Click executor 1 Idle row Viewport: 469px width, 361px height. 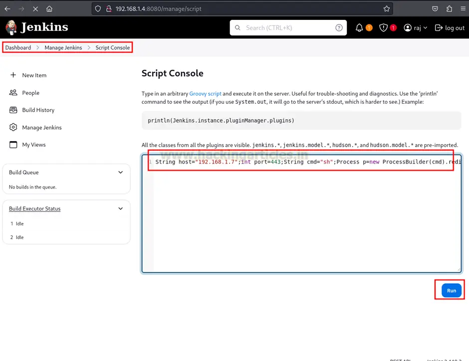point(17,223)
